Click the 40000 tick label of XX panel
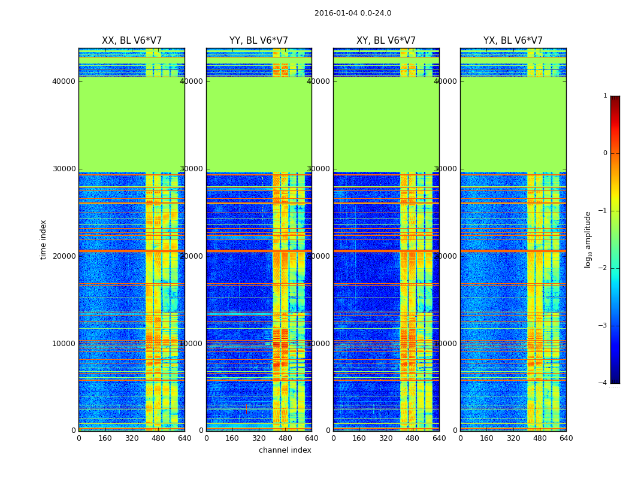This screenshot has height=479, width=629. (x=63, y=81)
